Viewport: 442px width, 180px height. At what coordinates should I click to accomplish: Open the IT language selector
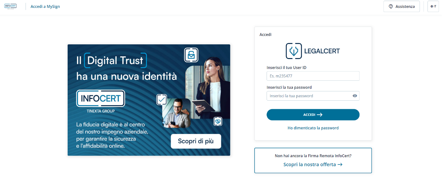(433, 7)
